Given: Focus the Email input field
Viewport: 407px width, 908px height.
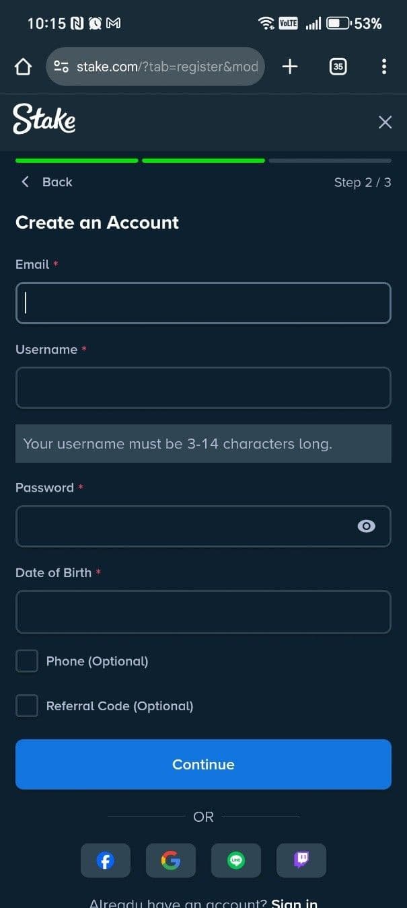Looking at the screenshot, I should tap(203, 303).
